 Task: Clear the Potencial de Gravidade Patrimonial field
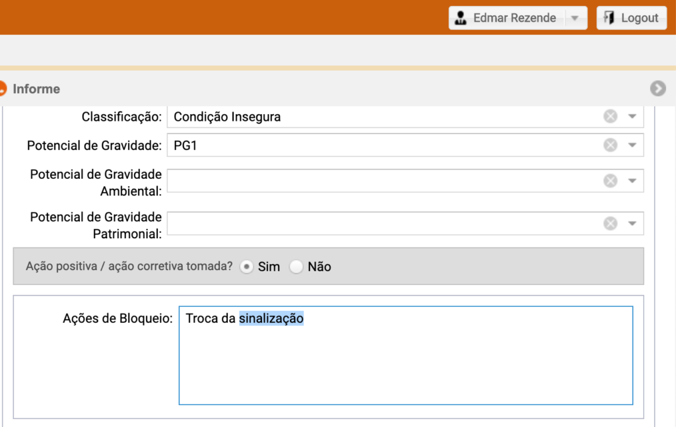tap(610, 223)
